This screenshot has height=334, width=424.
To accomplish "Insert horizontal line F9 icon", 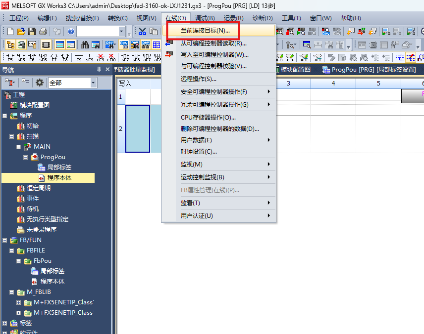I will [79, 57].
